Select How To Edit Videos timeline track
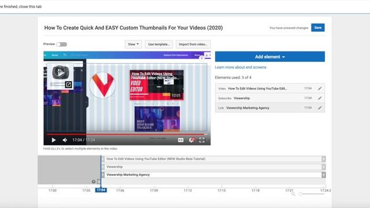370x208 pixels. coord(213,159)
